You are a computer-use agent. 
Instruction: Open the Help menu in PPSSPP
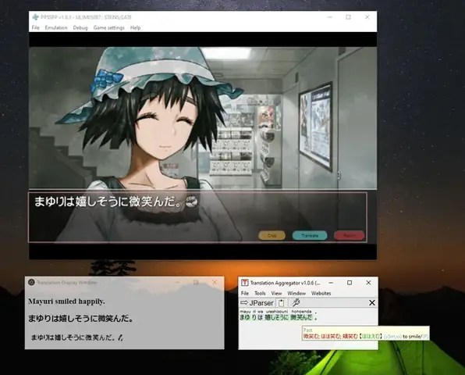click(135, 27)
